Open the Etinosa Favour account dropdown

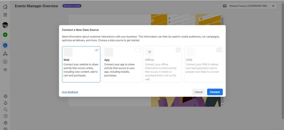click(x=249, y=6)
